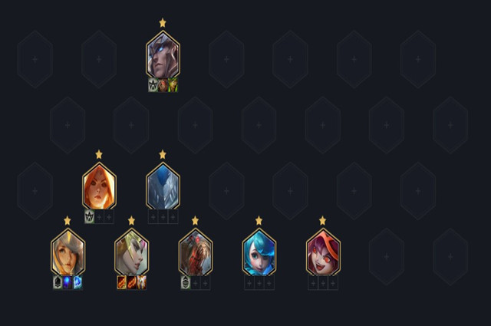Screen dimensions: 491x326
Task: Add item to last empty slot under purple-haired champion
Action: [333, 283]
